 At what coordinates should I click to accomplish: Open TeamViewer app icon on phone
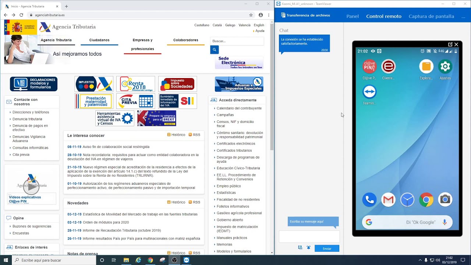coord(369,92)
